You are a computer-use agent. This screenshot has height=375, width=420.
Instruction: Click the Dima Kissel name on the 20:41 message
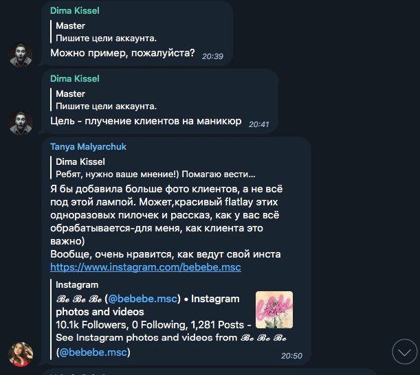point(75,79)
